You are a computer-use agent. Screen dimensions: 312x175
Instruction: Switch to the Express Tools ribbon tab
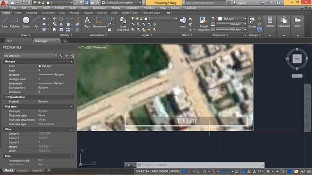(x=130, y=13)
